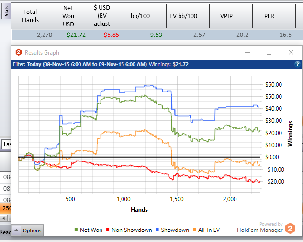Screen dimensions: 303x242
Task: Select the 16.5 PFR cell
Action: pyautogui.click(x=285, y=35)
